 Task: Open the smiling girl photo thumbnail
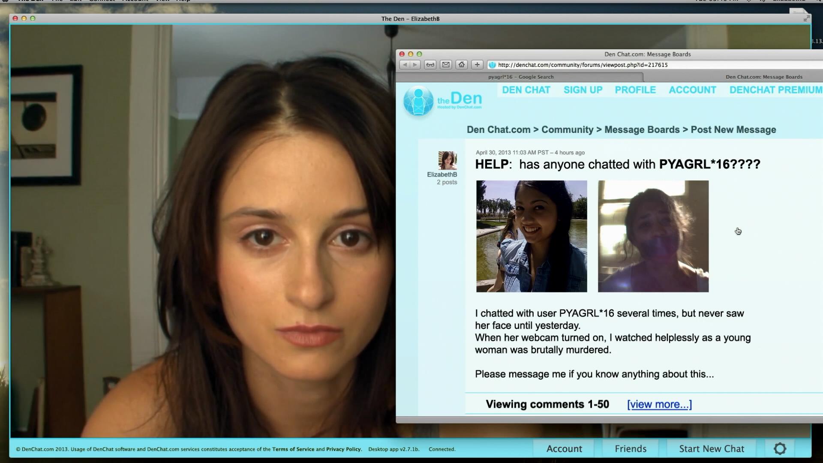pyautogui.click(x=531, y=236)
